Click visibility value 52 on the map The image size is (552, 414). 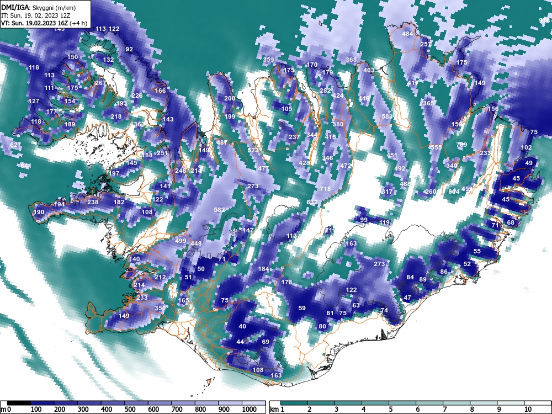point(467,264)
